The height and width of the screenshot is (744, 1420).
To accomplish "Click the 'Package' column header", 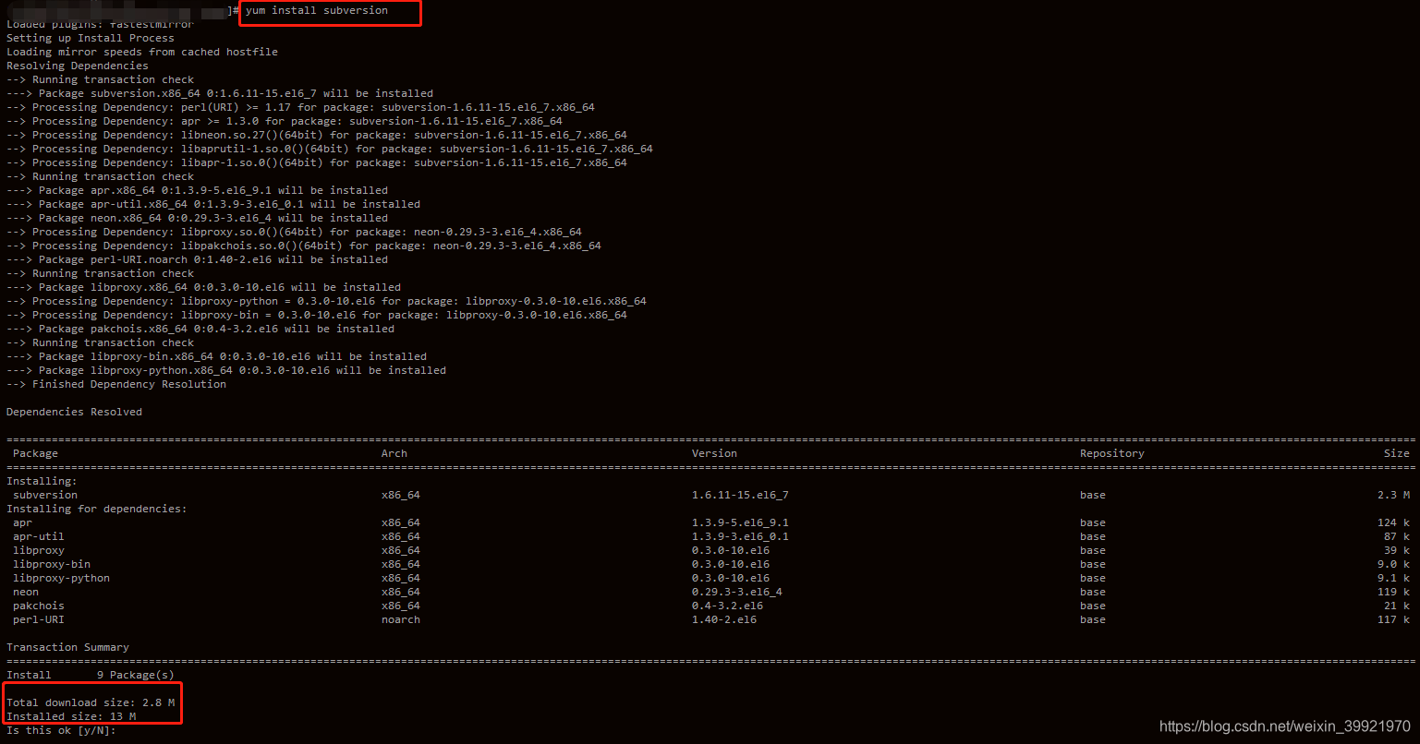I will [35, 453].
